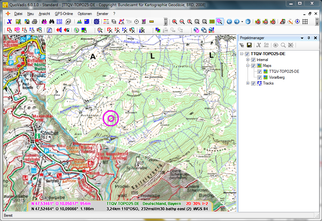Click the red plus zoom in magnifier
This screenshot has width=322, height=221.
click(x=175, y=22)
